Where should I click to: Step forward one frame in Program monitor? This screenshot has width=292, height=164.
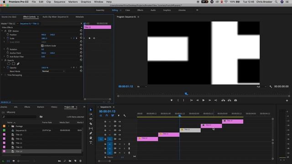coord(209,100)
